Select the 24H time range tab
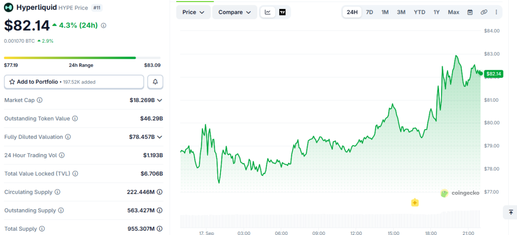 (x=352, y=12)
